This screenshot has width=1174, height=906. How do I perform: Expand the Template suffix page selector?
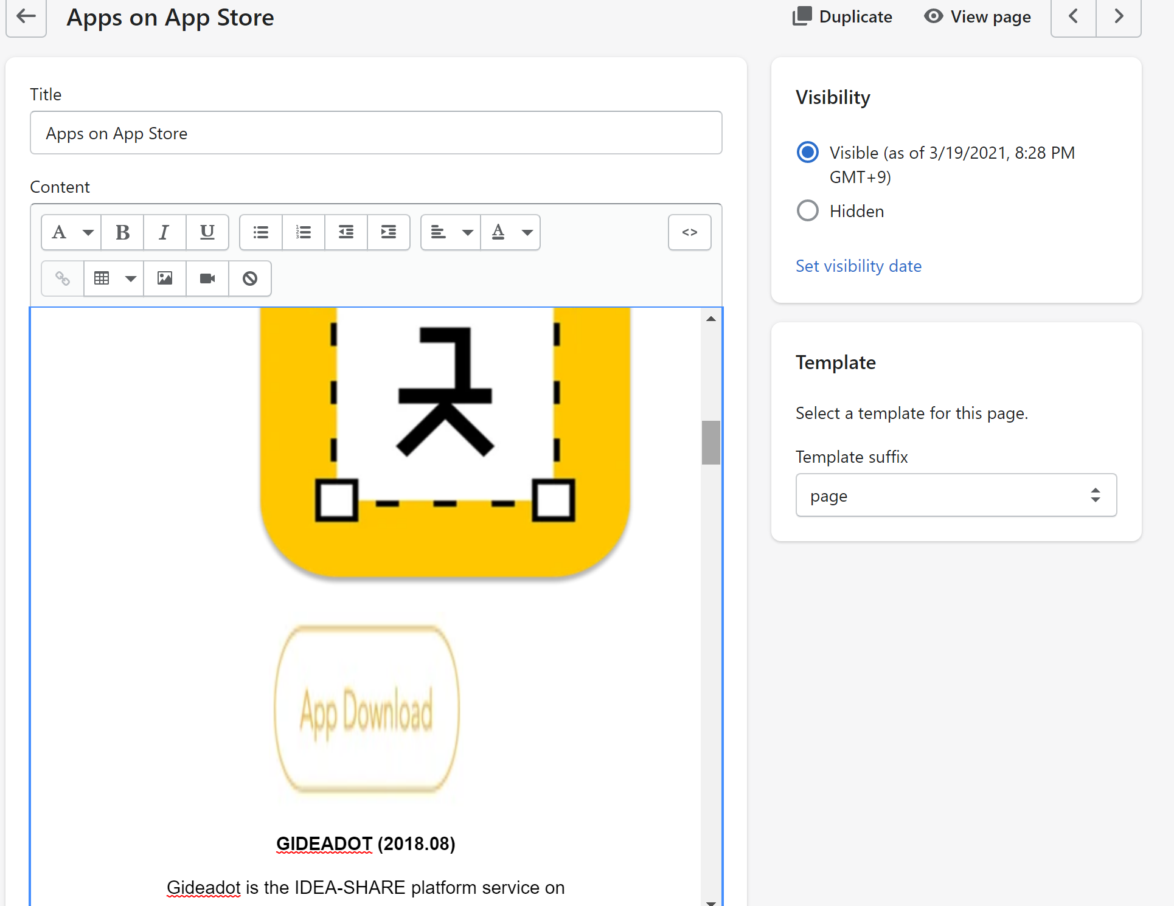(956, 496)
